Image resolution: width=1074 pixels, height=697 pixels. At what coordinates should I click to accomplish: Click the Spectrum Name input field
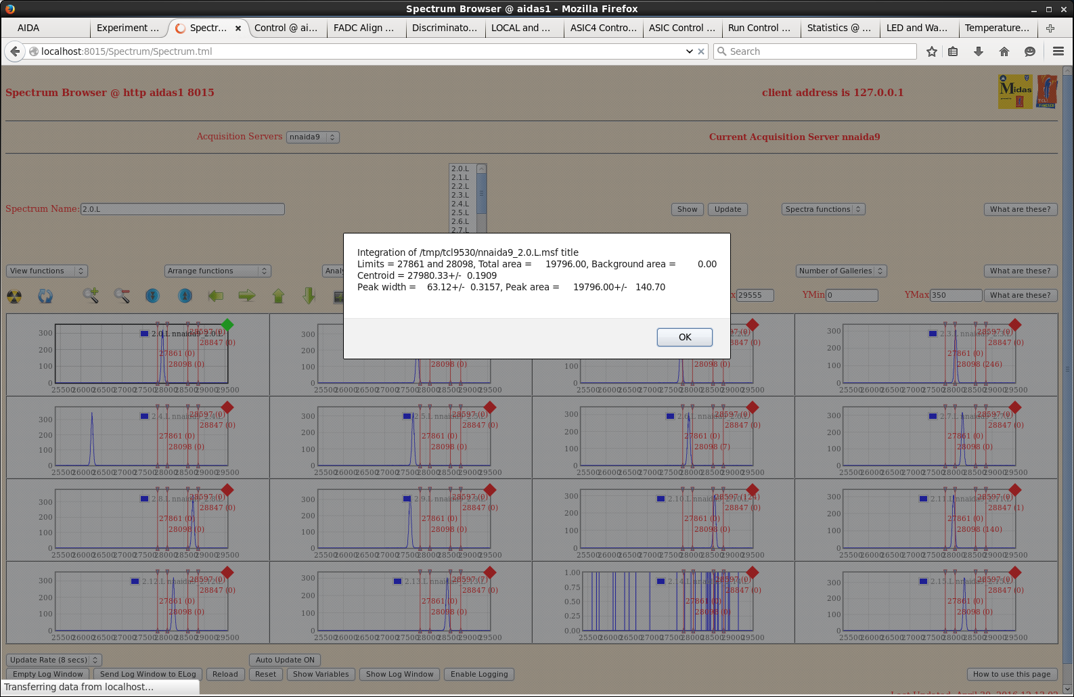182,210
